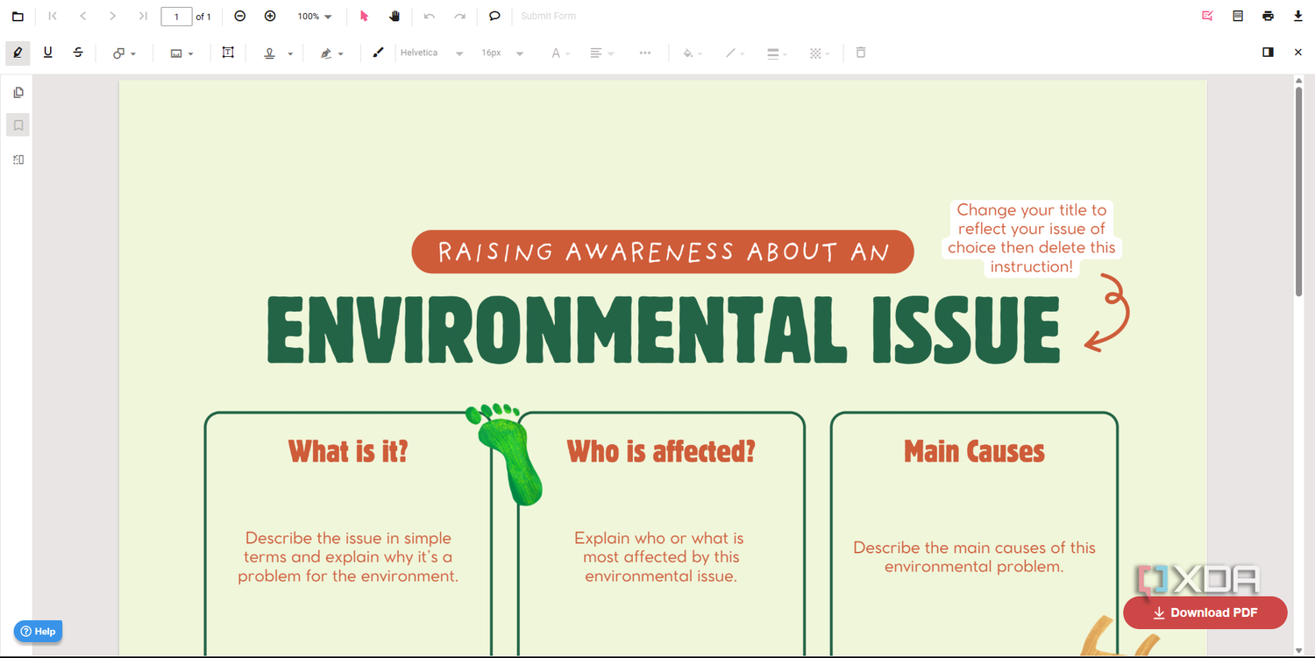Select the free text box tool
This screenshot has height=658, width=1315.
coord(228,53)
